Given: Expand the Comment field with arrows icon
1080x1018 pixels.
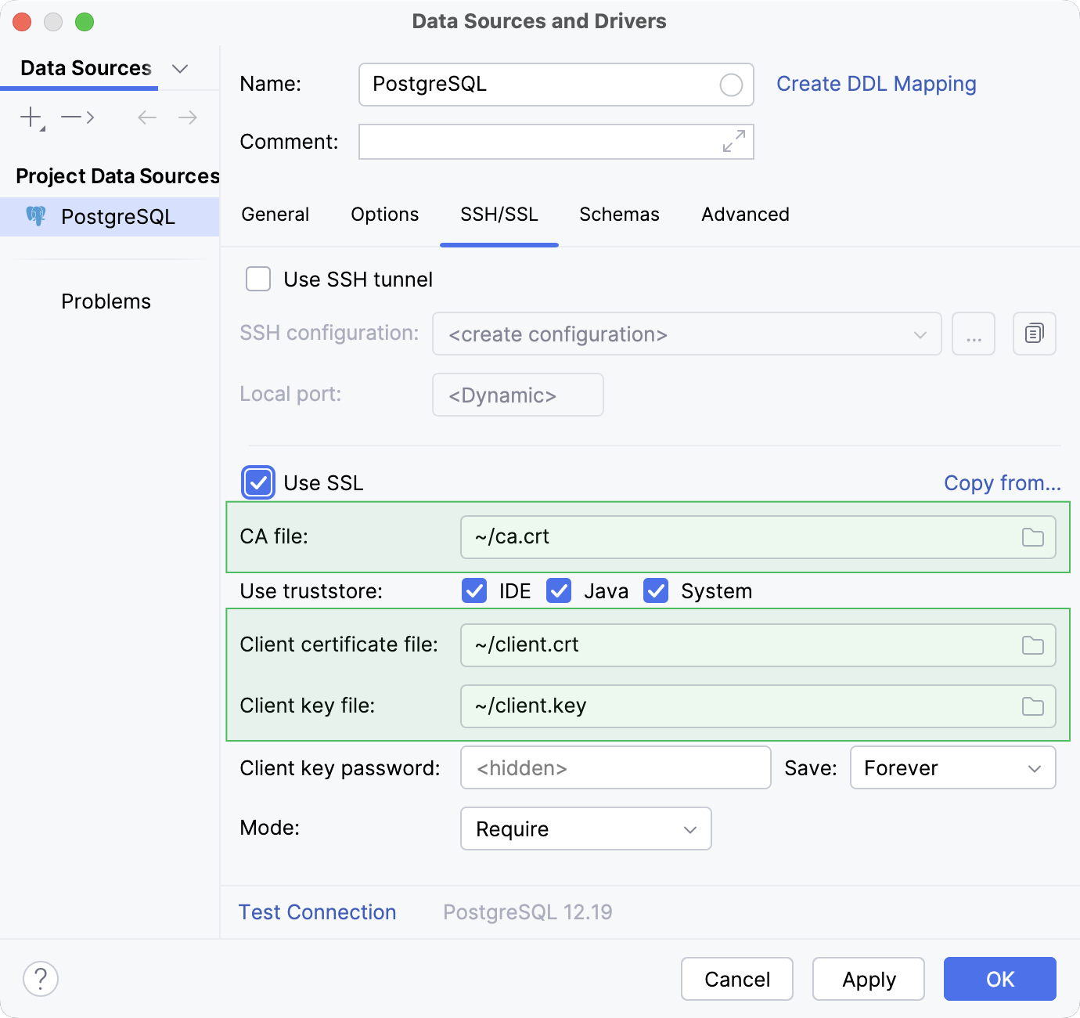Looking at the screenshot, I should click(733, 142).
